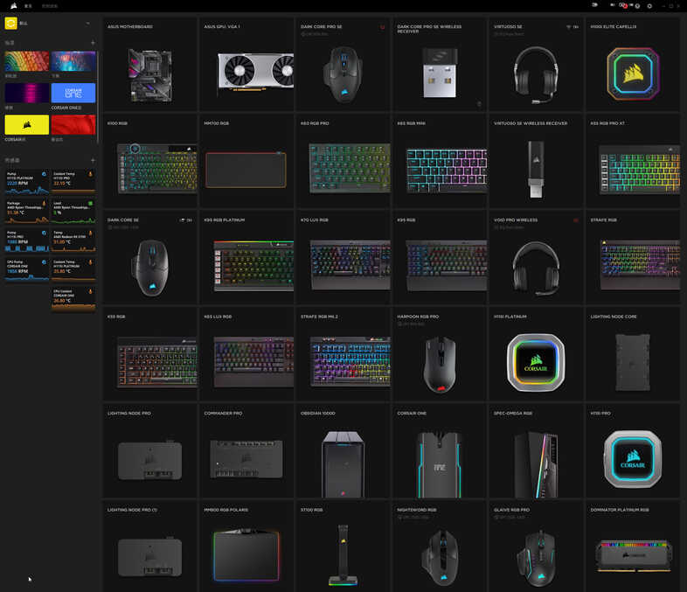Open the settings gear in the title bar
The width and height of the screenshot is (687, 592).
pyautogui.click(x=649, y=6)
